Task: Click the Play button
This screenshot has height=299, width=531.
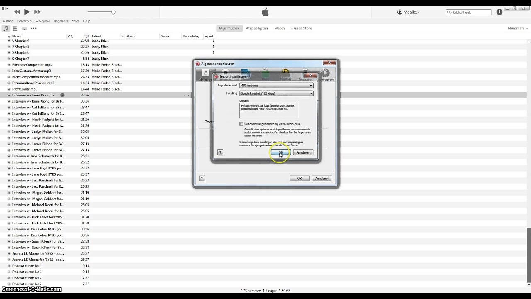Action: [27, 12]
